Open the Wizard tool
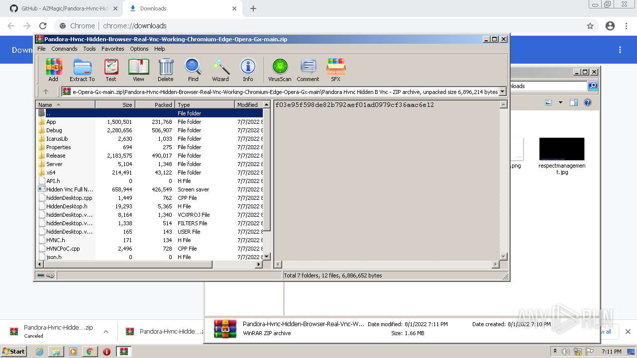 click(220, 70)
